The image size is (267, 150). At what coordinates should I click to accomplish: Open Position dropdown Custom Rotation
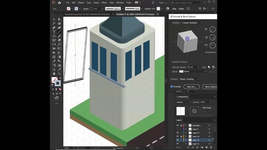pyautogui.click(x=192, y=23)
